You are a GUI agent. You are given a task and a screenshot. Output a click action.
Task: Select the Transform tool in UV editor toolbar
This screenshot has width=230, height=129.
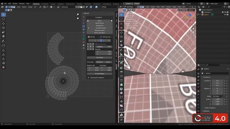(x=3, y=36)
